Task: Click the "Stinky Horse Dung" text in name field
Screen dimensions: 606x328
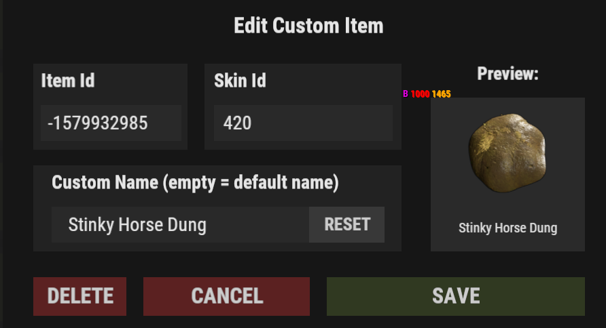Action: [137, 225]
